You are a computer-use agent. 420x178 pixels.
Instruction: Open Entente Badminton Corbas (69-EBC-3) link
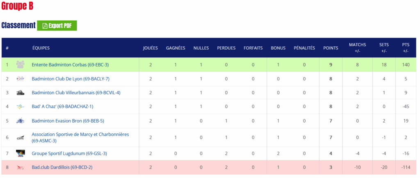(x=70, y=65)
